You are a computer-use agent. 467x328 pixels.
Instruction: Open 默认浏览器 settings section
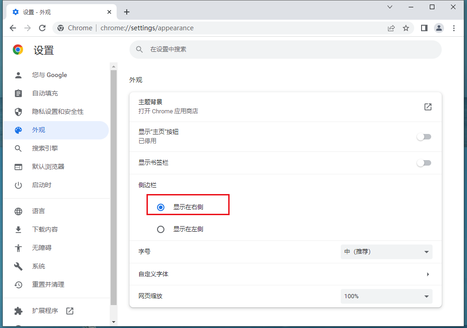click(x=56, y=167)
